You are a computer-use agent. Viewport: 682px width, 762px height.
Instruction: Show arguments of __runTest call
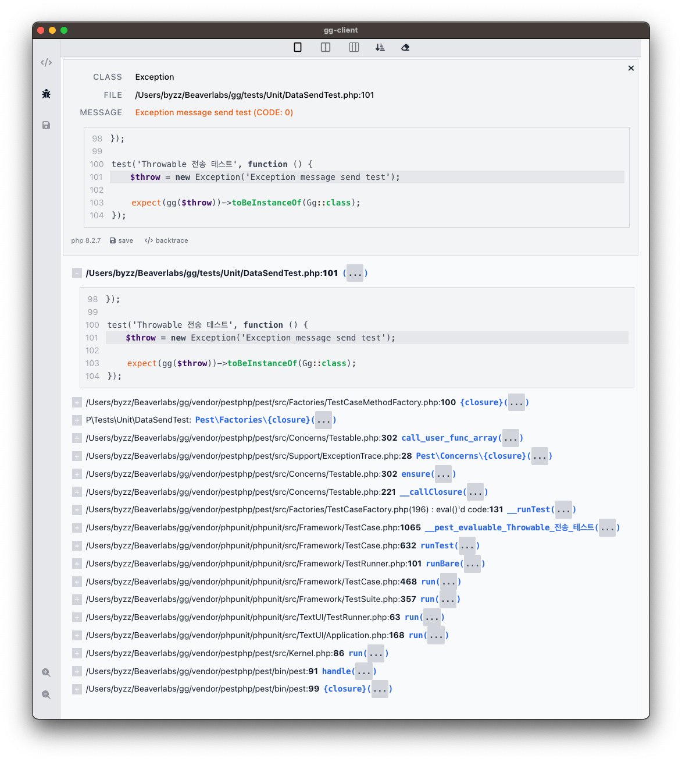tap(563, 509)
